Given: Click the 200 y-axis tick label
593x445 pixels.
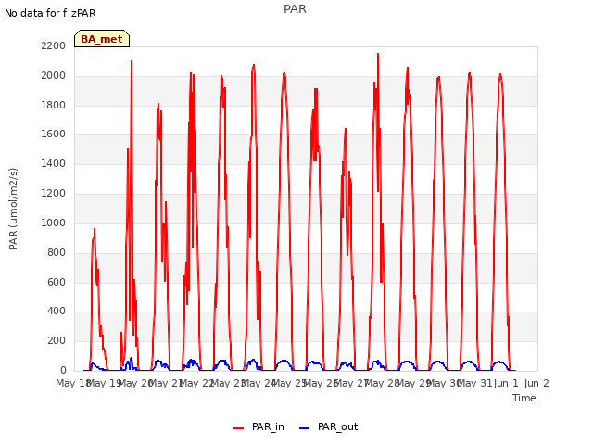Looking at the screenshot, I should [x=57, y=341].
